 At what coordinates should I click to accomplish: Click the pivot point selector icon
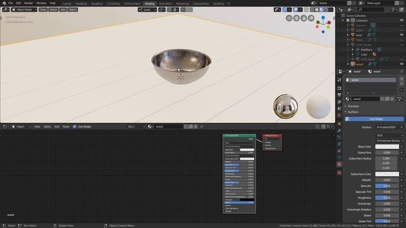(x=162, y=9)
